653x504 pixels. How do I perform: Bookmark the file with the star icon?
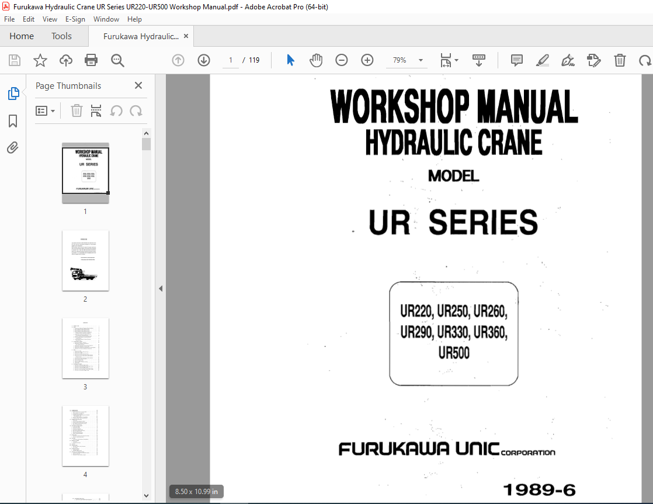coord(40,60)
